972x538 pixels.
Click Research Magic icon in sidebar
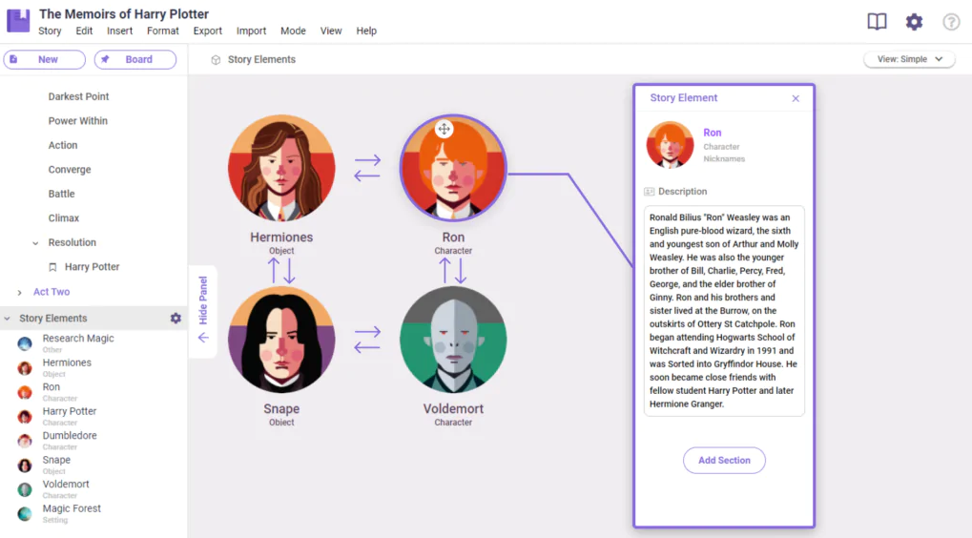(25, 343)
